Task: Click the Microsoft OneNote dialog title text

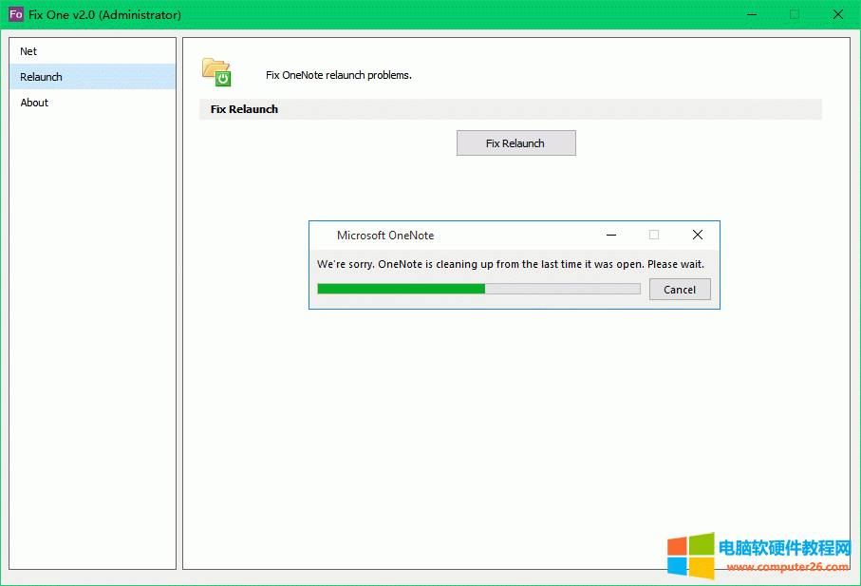Action: click(385, 235)
